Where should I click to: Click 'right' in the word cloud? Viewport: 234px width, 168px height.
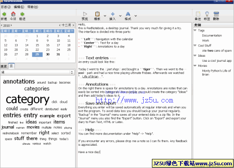(x=44, y=133)
